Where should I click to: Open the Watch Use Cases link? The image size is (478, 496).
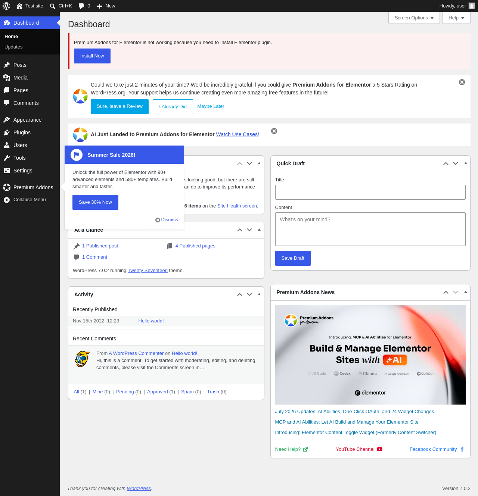pyautogui.click(x=238, y=134)
